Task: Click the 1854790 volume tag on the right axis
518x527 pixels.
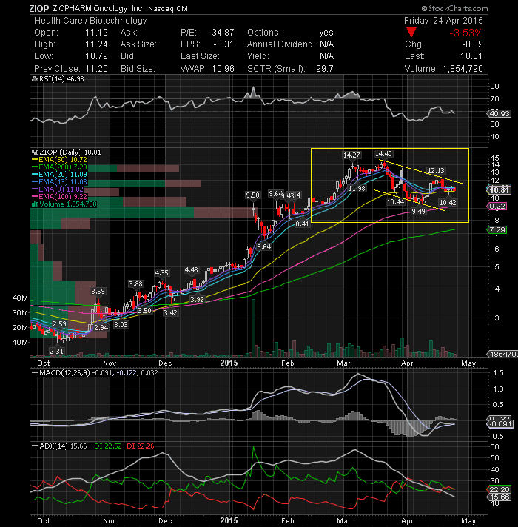Action: pyautogui.click(x=502, y=355)
